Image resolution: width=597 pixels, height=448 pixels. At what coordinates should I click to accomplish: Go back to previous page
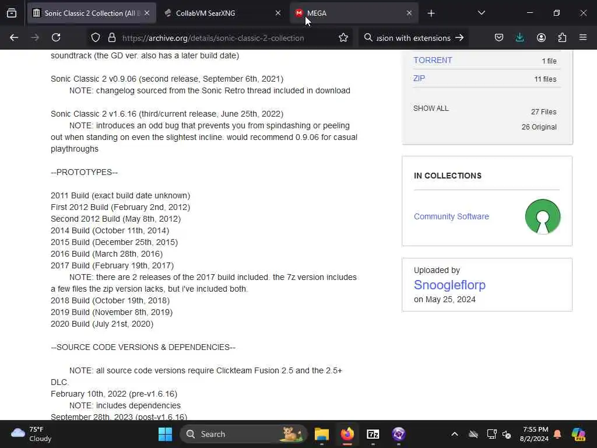click(x=14, y=38)
